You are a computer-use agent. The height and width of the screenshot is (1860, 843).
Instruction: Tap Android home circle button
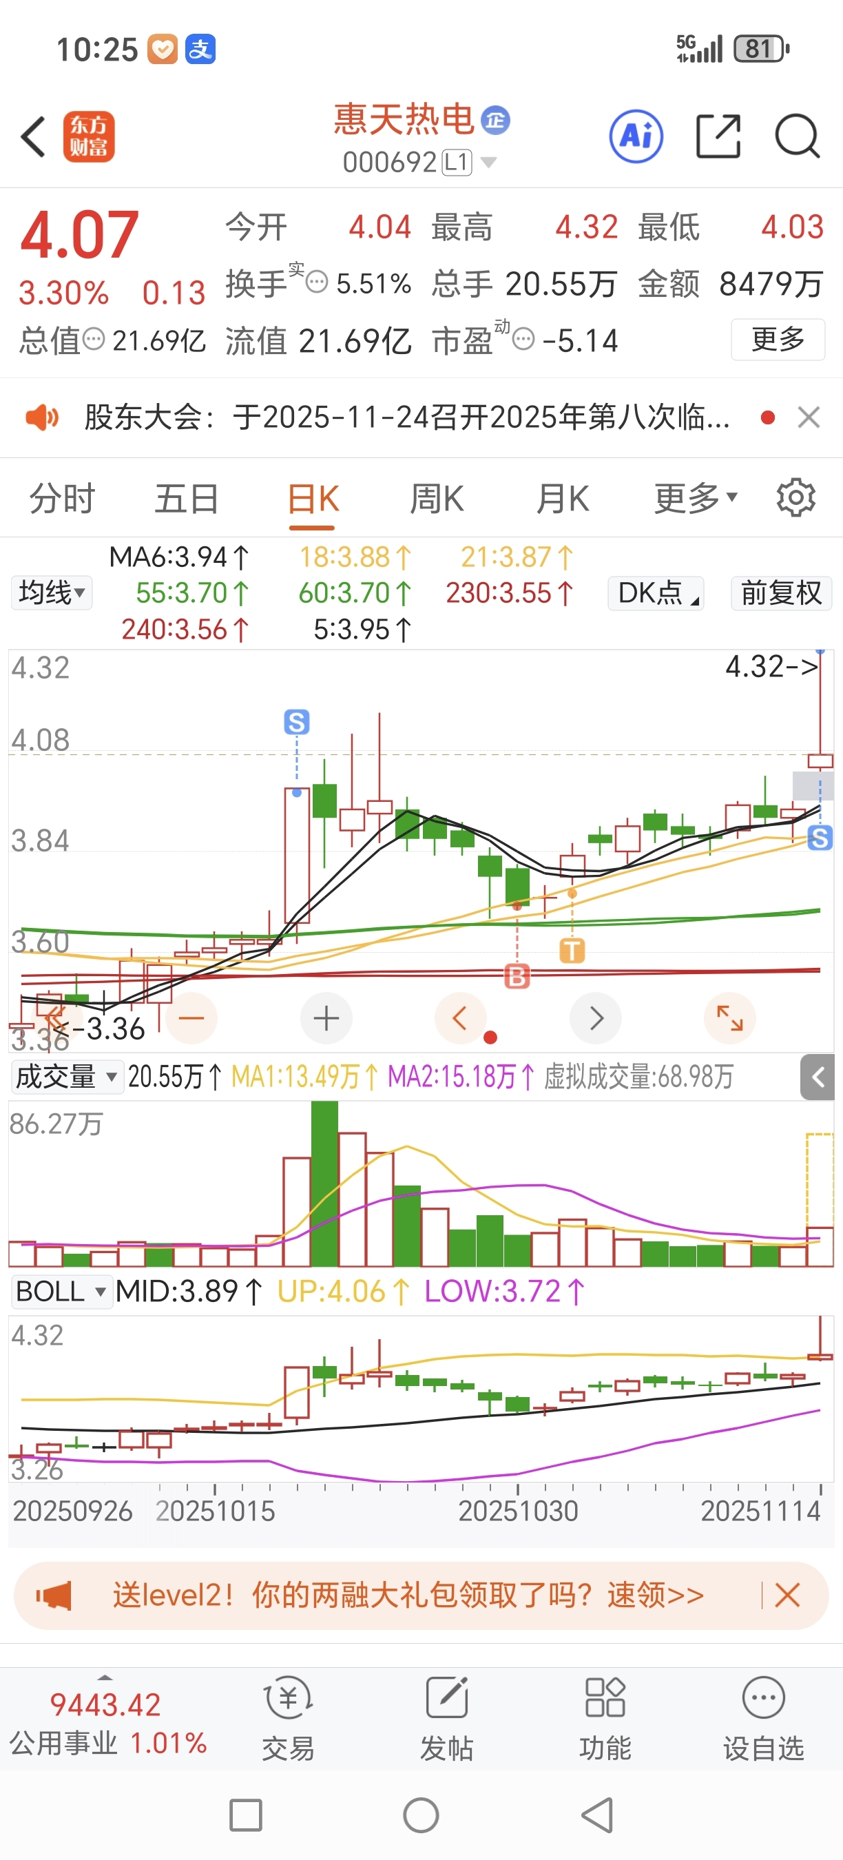(421, 1815)
